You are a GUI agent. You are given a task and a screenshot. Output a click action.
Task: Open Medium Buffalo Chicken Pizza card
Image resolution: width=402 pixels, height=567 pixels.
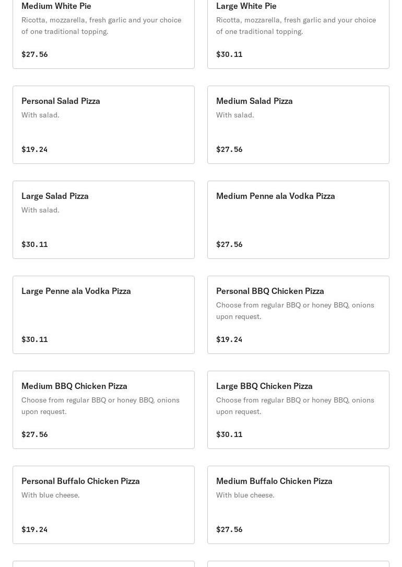pos(298,505)
